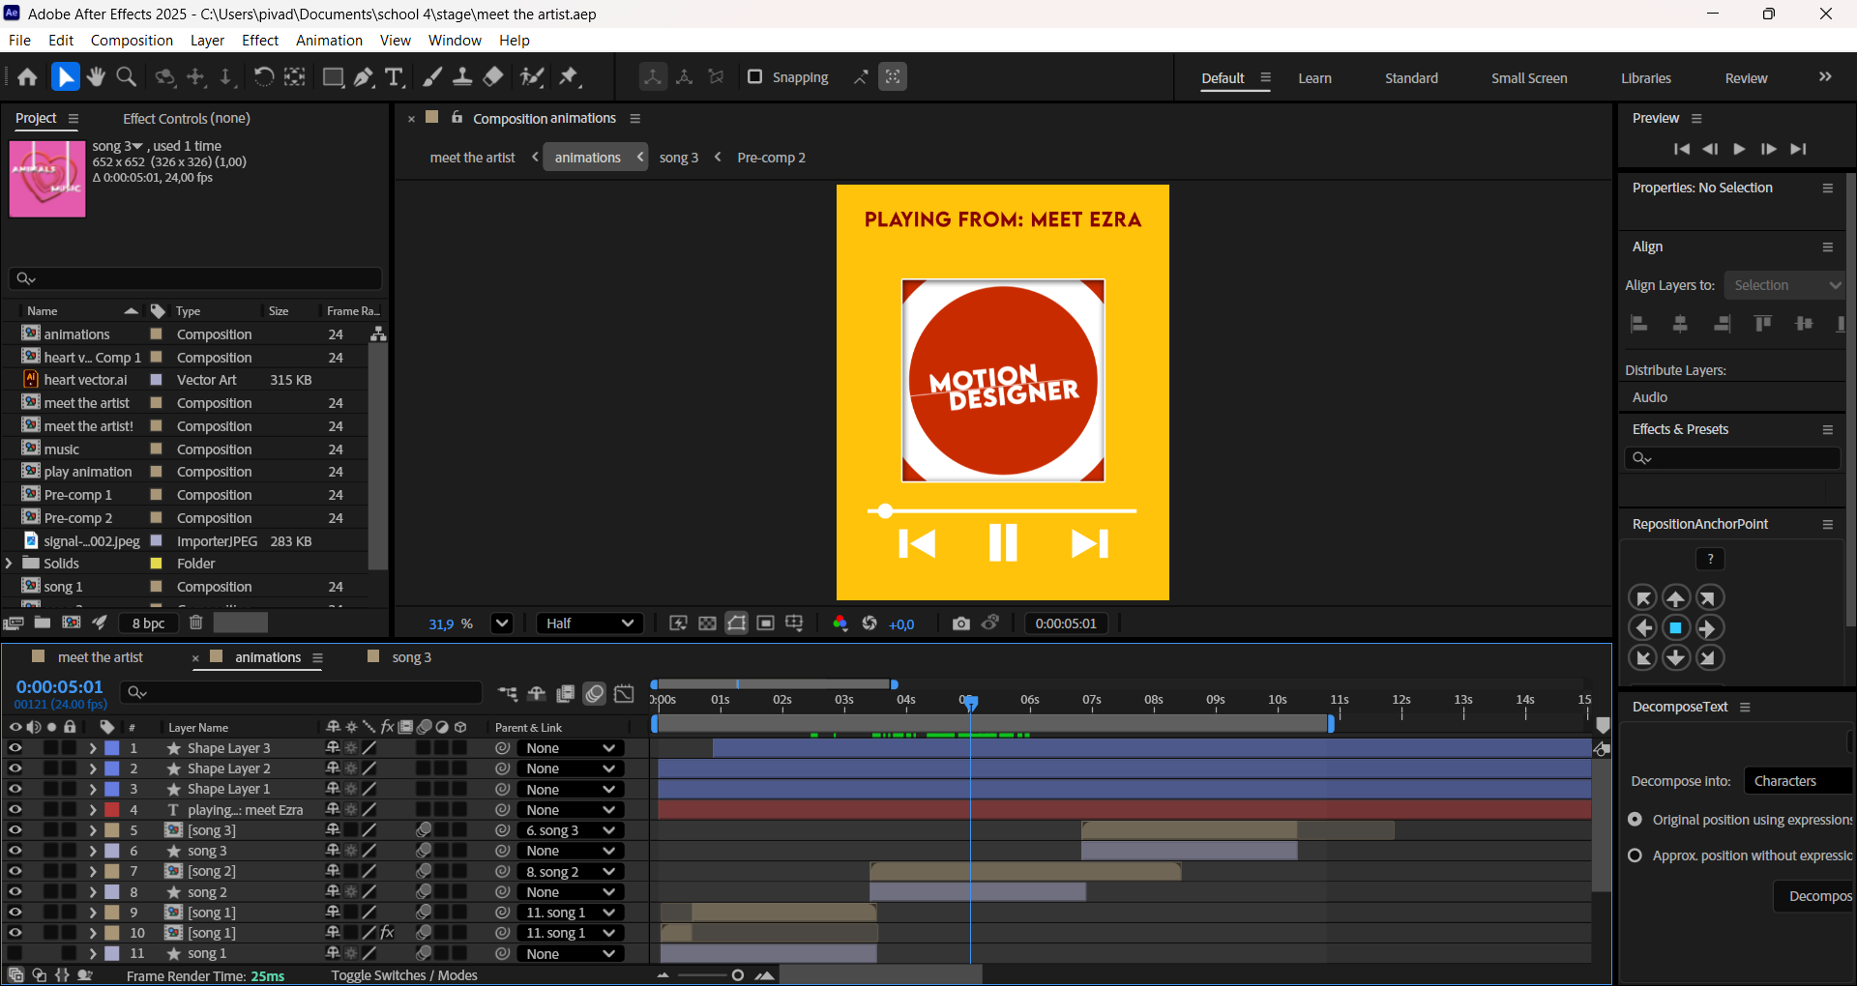Toggle visibility of song 3 layer 6
Image resolution: width=1857 pixels, height=986 pixels.
click(x=15, y=851)
